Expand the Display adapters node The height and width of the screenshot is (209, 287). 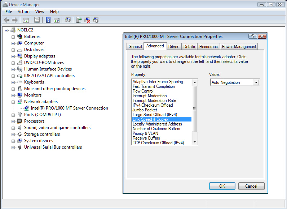(13, 56)
